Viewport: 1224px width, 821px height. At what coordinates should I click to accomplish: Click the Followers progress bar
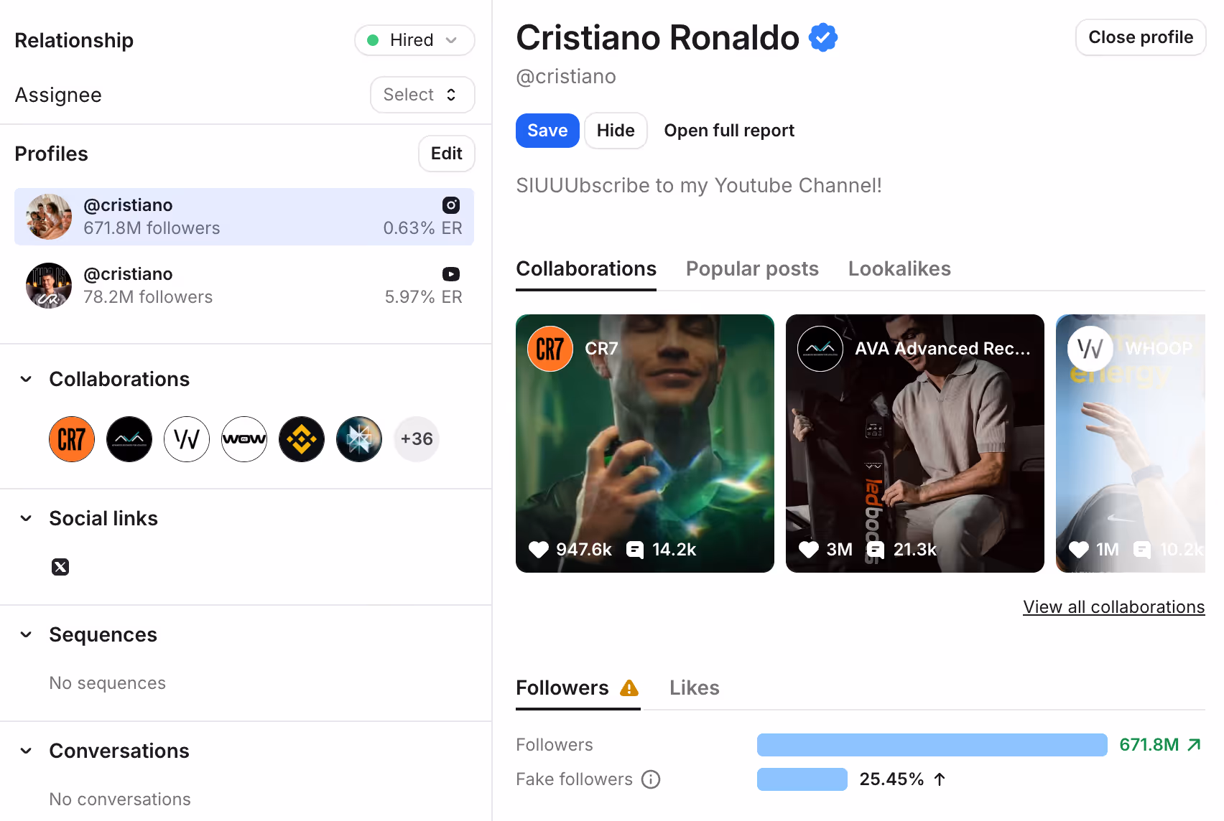pos(932,745)
